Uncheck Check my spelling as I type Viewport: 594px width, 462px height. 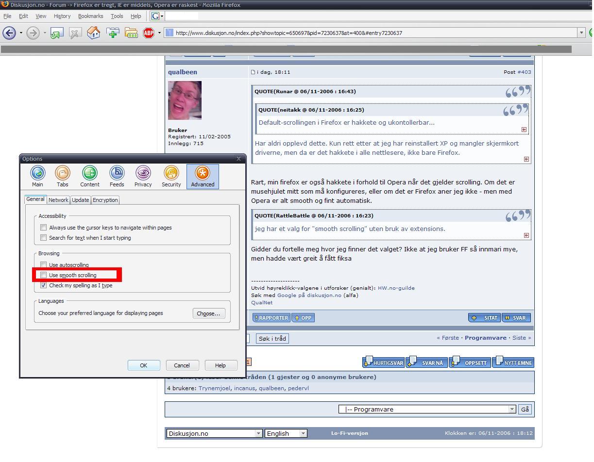tap(44, 285)
